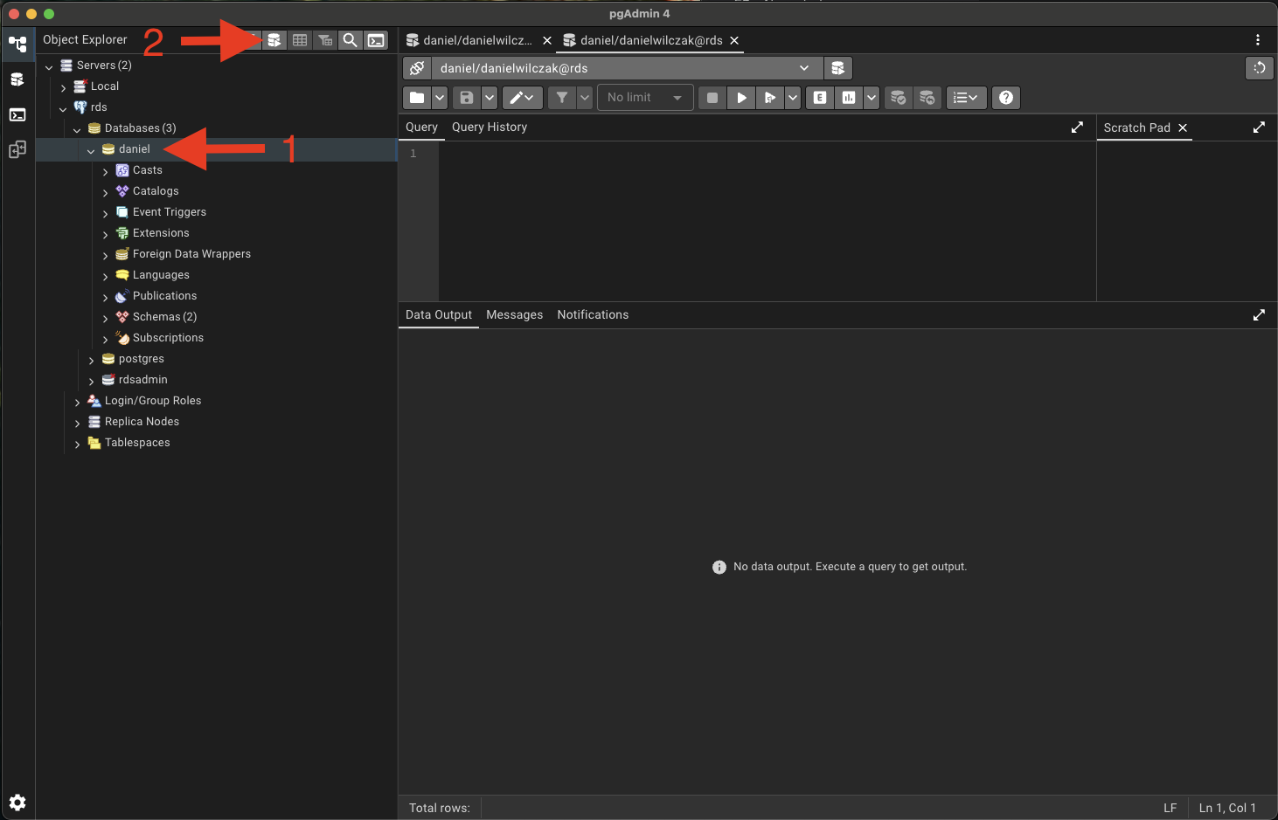Open the query tool help icon
This screenshot has height=820, width=1278.
tap(1006, 98)
